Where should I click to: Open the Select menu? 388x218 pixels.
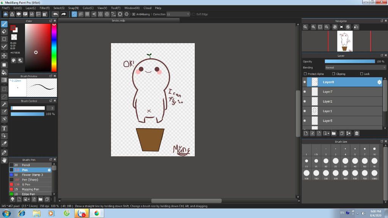click(59, 8)
